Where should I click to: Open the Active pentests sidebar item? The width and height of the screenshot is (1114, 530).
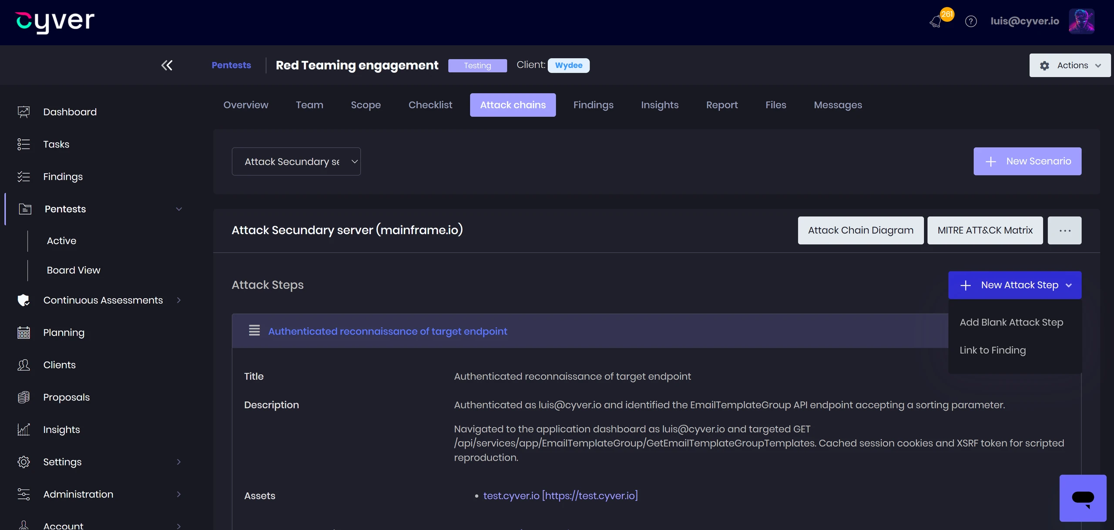pos(61,241)
